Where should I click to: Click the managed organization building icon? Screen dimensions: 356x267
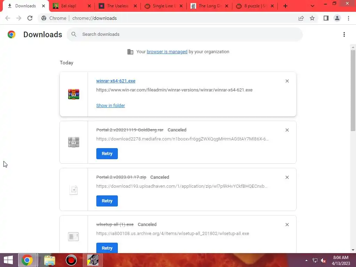(x=130, y=52)
